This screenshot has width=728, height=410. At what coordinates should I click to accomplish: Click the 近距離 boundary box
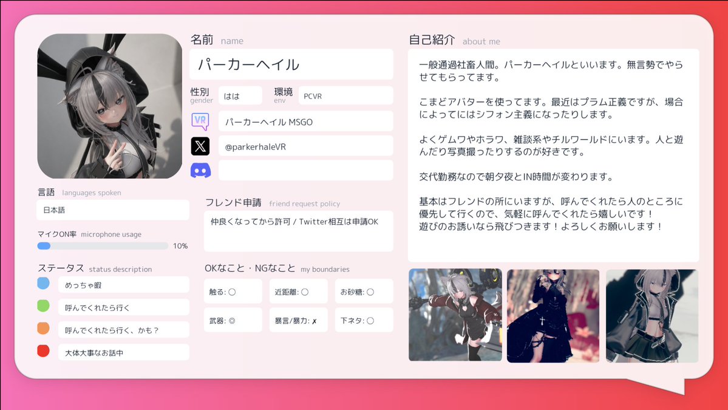298,292
